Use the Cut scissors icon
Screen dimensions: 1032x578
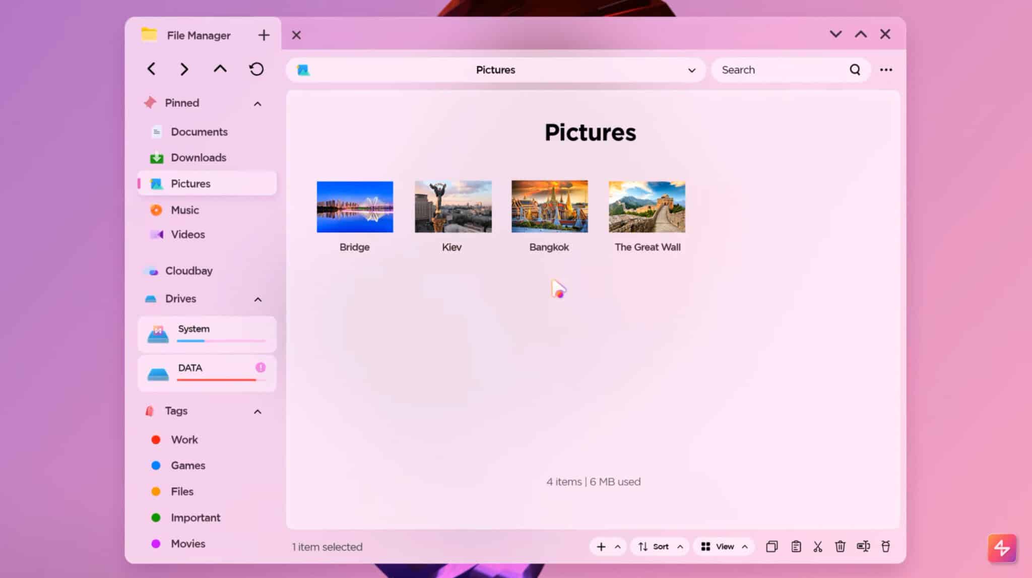point(817,546)
